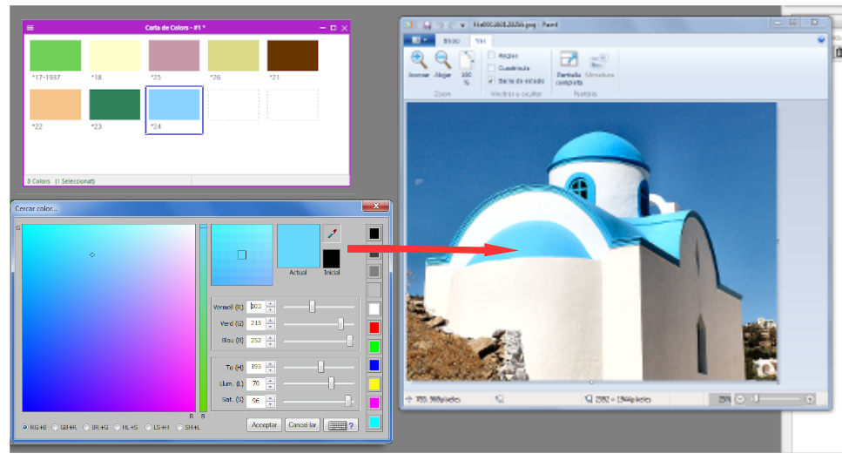842x474 pixels.
Task: Increase the Vermell (R) value stepper
Action: point(271,303)
